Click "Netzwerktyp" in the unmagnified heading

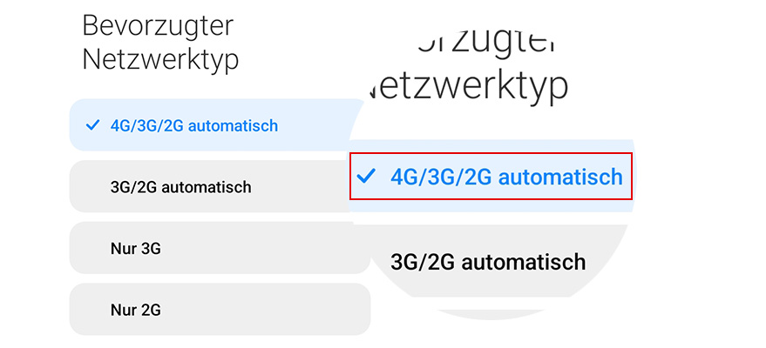click(160, 59)
